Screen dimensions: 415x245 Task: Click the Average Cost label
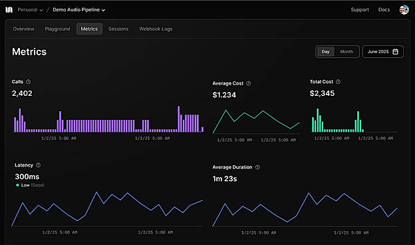228,83
